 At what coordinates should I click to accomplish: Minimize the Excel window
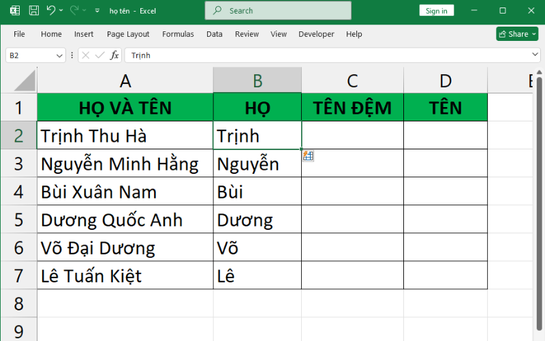[473, 11]
